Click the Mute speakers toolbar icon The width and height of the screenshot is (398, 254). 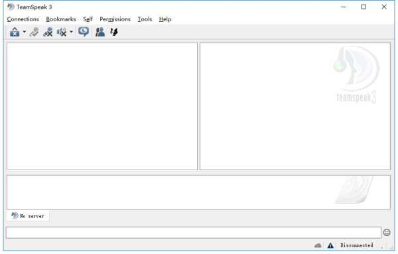pos(62,32)
